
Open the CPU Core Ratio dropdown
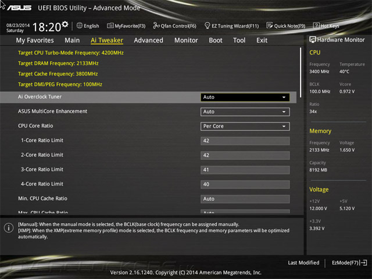pos(245,126)
